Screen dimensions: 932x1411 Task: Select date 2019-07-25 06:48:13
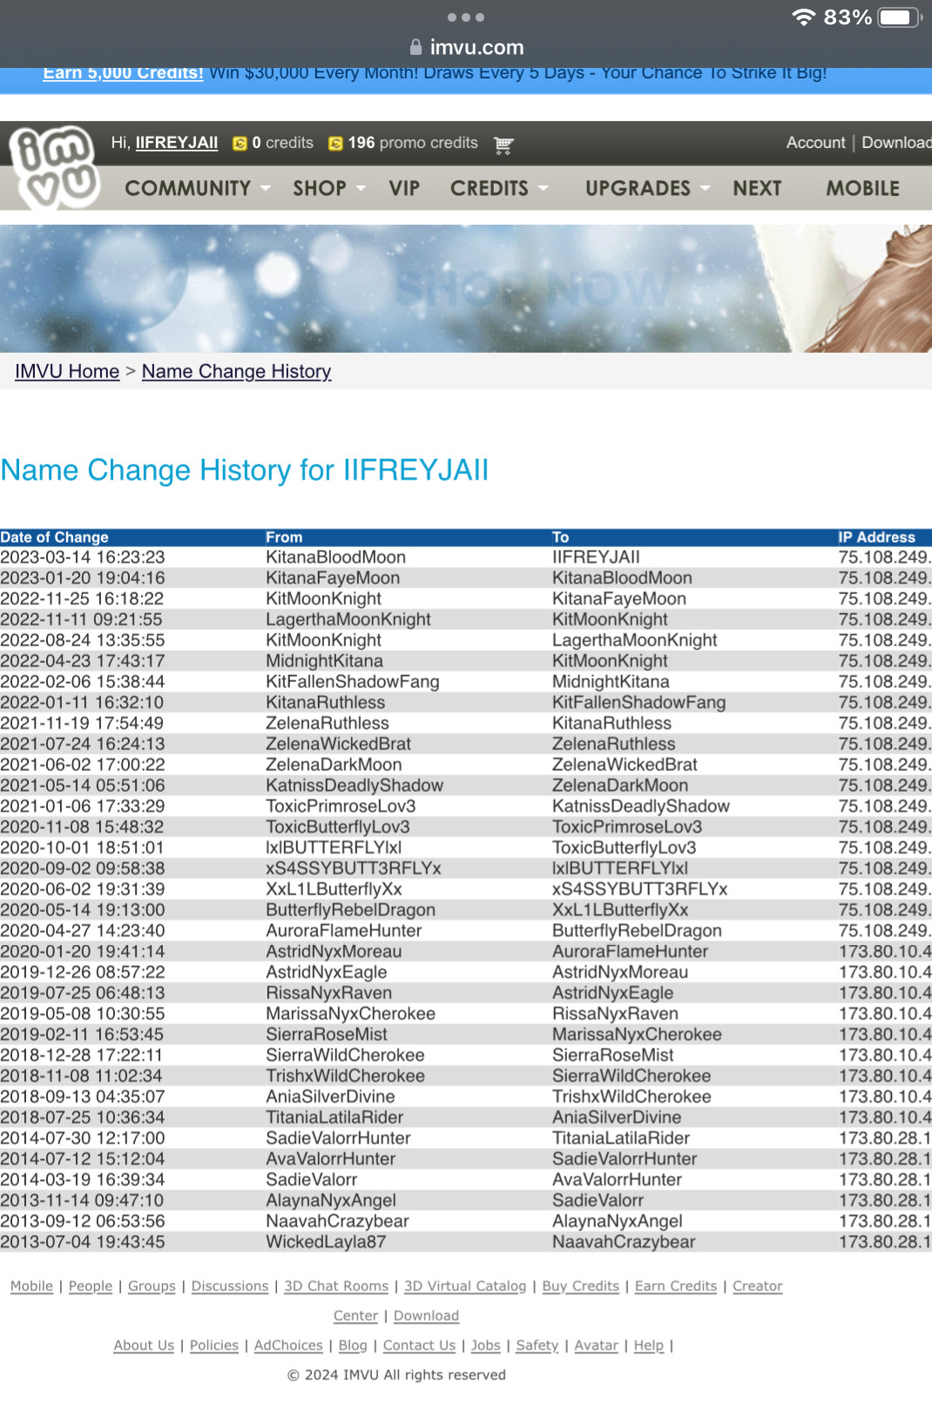[83, 993]
